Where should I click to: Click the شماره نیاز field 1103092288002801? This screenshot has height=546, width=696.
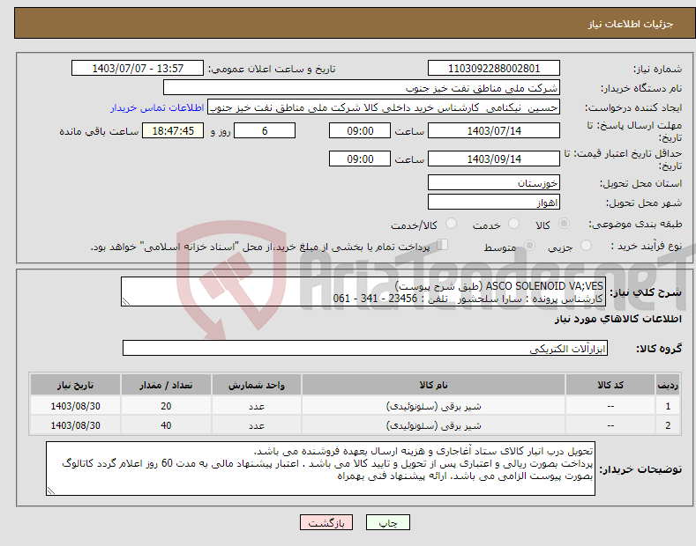pos(494,69)
